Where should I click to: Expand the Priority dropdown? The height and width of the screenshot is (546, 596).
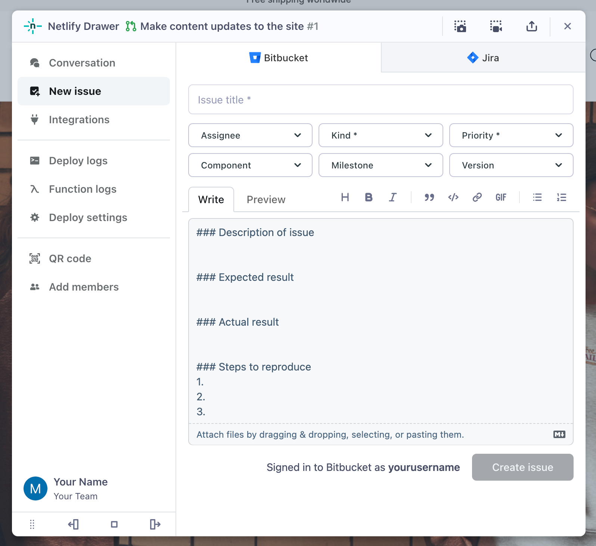pos(511,135)
